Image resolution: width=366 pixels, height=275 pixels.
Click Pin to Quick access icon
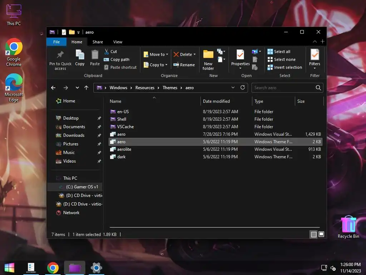pos(60,55)
